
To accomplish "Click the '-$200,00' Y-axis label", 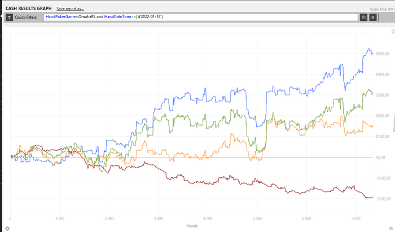I will (383, 199).
